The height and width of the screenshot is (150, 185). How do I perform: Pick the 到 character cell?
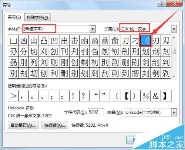click(x=125, y=73)
